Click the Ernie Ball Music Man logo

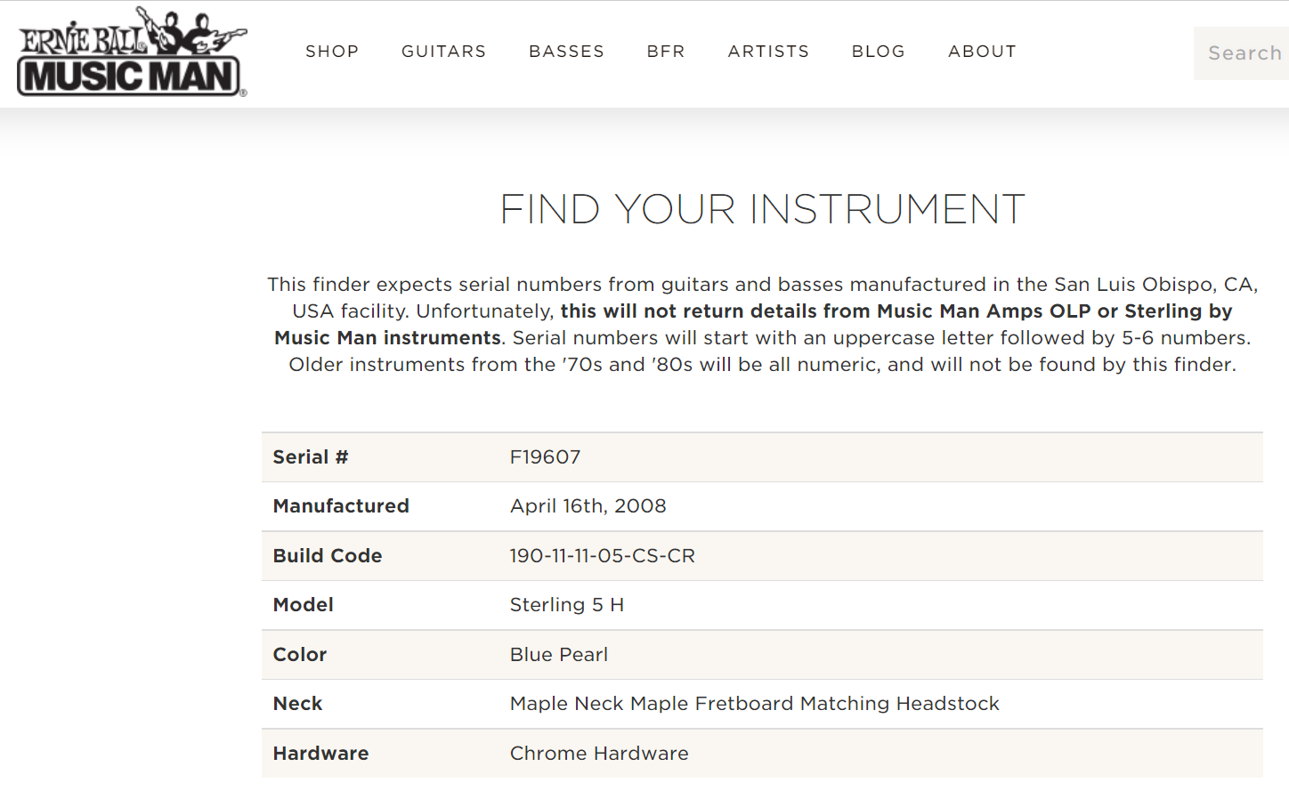(132, 52)
